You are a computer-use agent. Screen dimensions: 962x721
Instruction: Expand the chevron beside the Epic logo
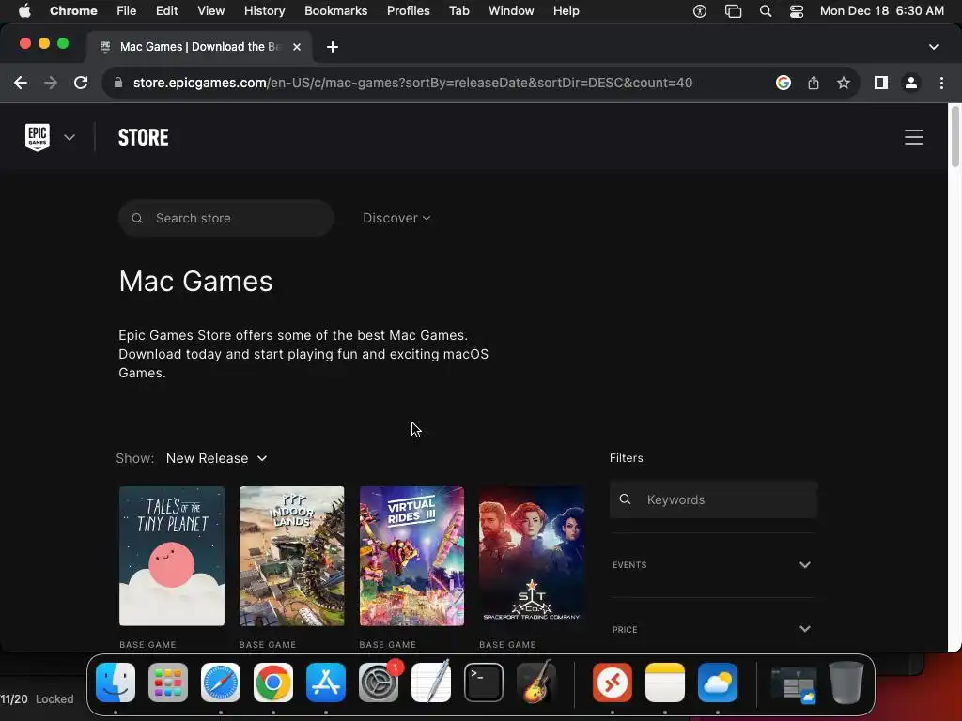[x=70, y=137]
